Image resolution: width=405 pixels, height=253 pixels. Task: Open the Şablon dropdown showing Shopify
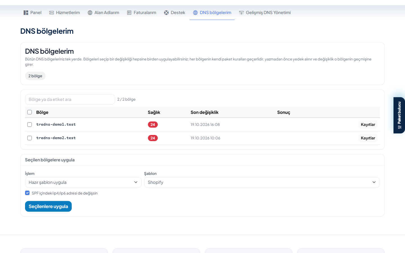pos(262,182)
